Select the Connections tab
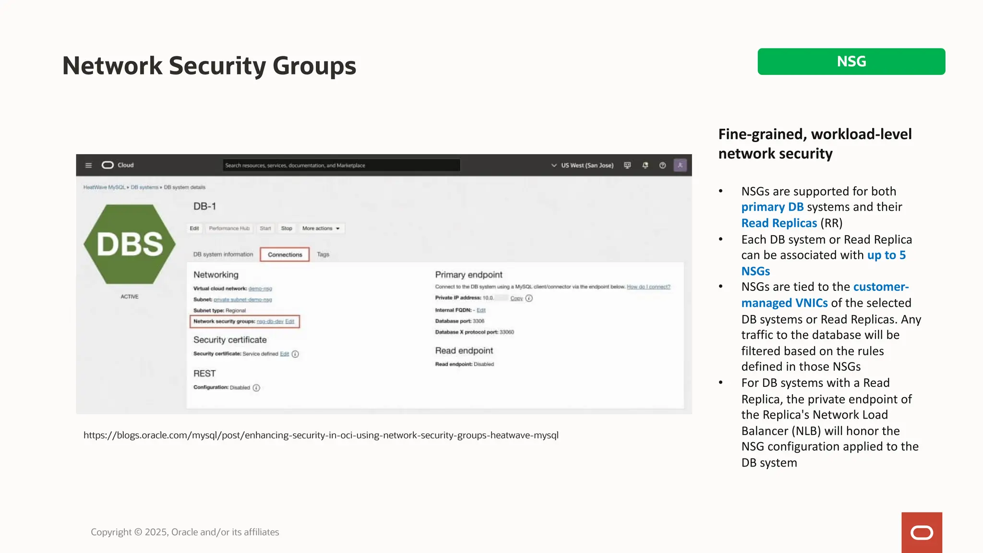 pos(285,254)
